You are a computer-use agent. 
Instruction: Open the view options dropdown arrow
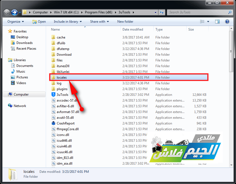[208, 22]
